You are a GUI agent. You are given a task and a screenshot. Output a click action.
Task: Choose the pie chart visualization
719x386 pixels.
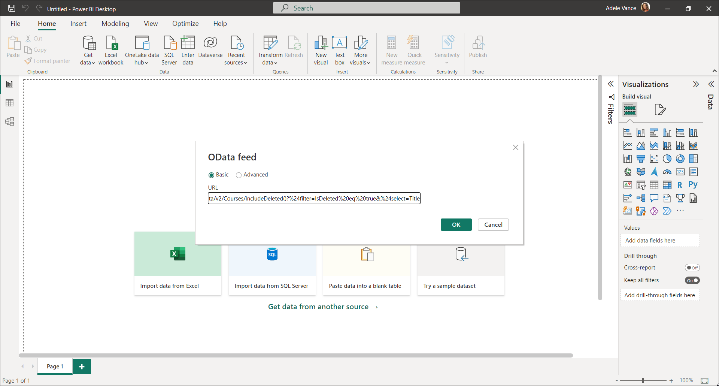pos(667,159)
